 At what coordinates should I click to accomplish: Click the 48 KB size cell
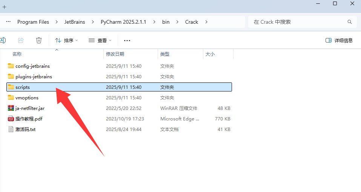pyautogui.click(x=224, y=108)
